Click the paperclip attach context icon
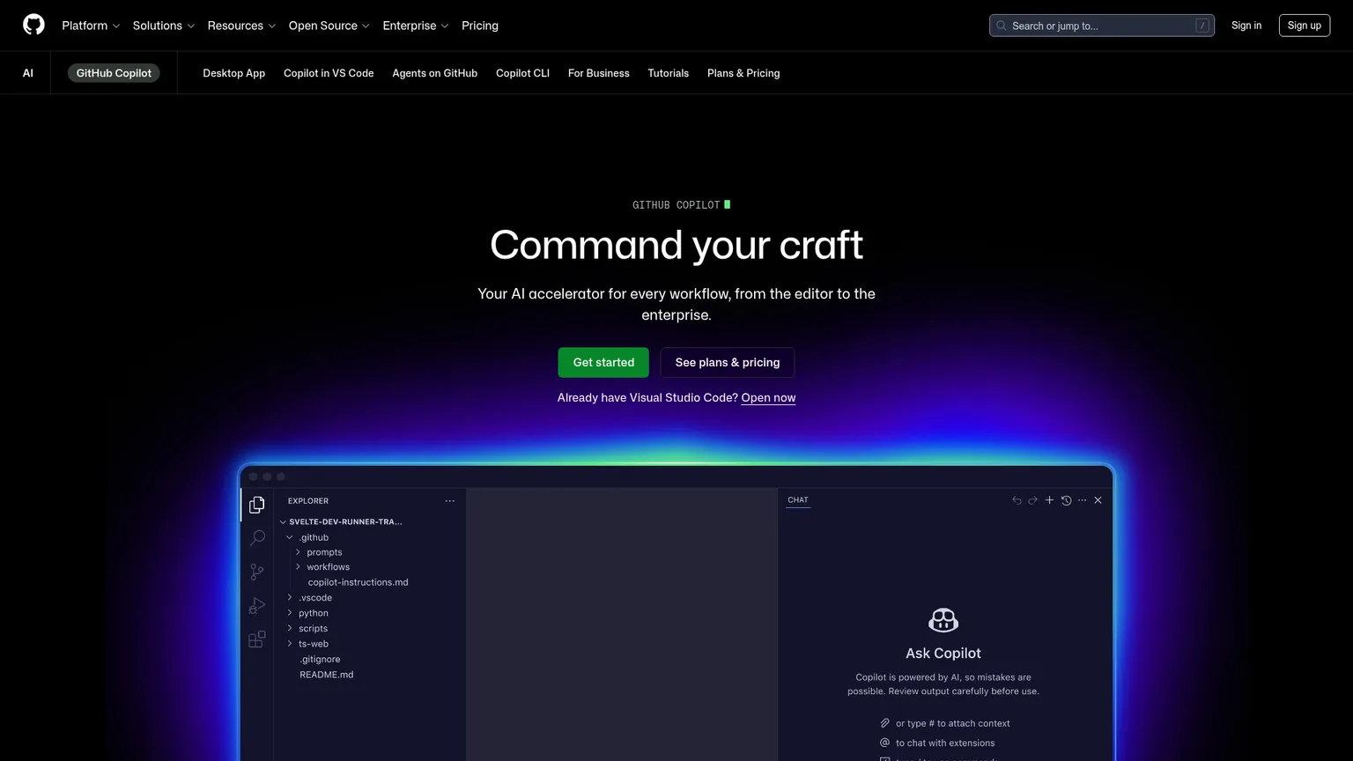Image resolution: width=1353 pixels, height=761 pixels. pyautogui.click(x=884, y=723)
